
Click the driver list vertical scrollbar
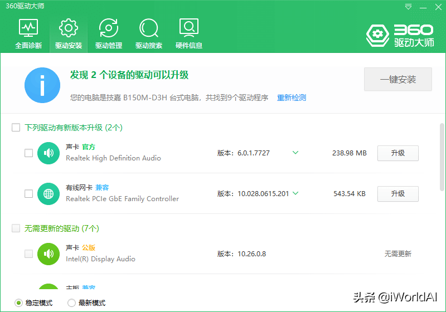tap(442, 157)
